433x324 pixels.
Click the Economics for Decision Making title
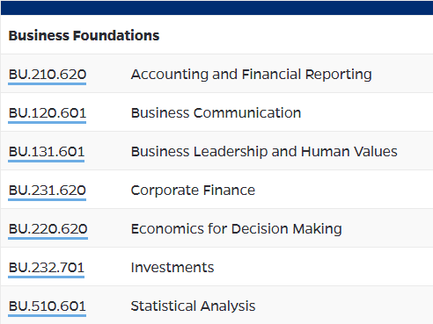[x=237, y=229]
